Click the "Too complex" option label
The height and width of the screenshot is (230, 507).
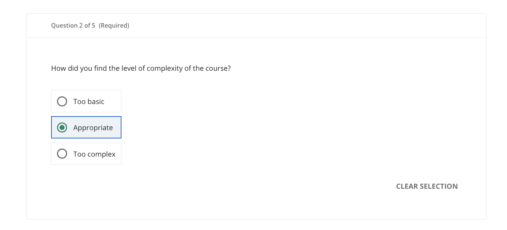tap(94, 154)
